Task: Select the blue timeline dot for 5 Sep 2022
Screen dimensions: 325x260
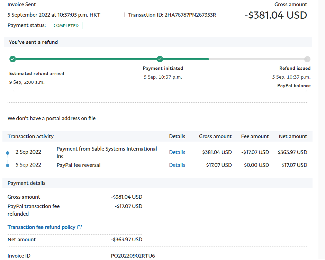Action: (x=8, y=165)
